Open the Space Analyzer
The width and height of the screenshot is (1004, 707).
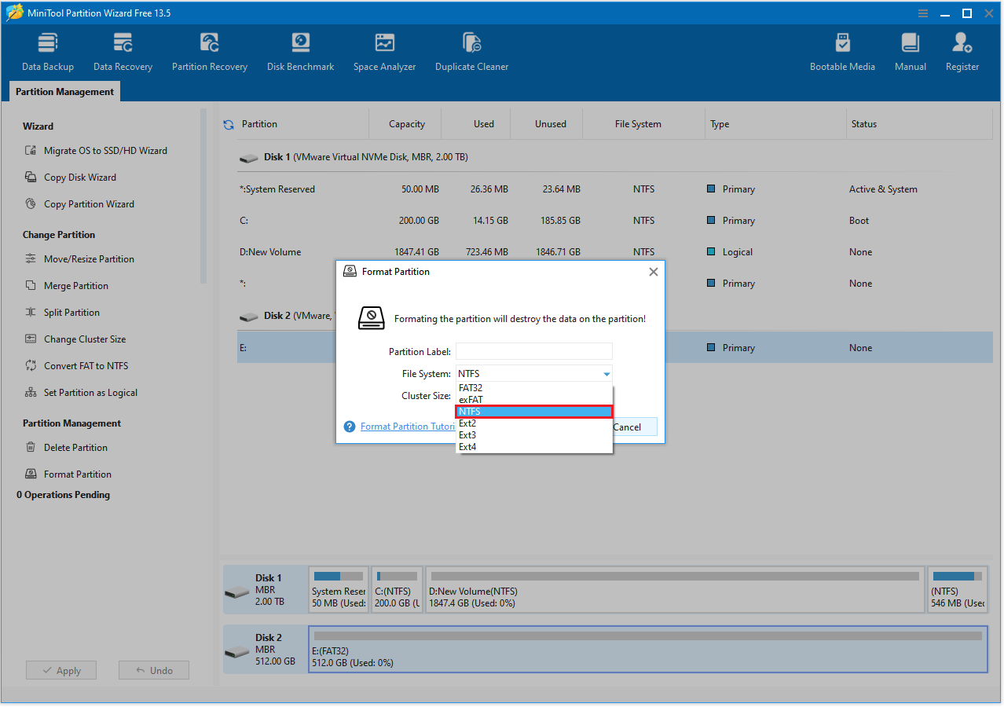pos(384,50)
